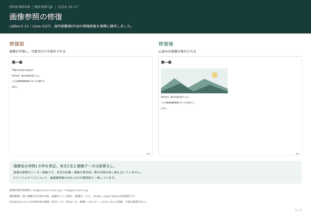Click the broken image alt text 朝の光を受ける山並み
Image resolution: width=311 pixels, height=220 pixels.
tap(23, 70)
